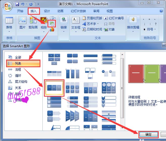
Task: Insert the semicolon special symbol
Action: pyautogui.click(x=145, y=24)
